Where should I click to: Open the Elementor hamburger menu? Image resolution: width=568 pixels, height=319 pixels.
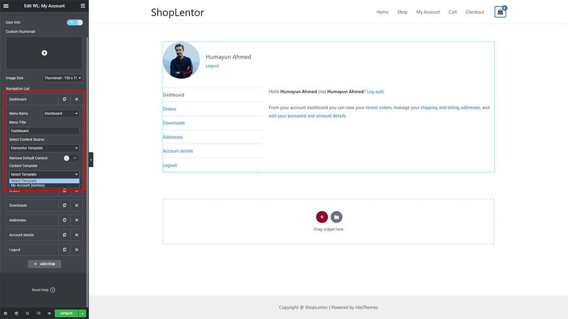6,5
